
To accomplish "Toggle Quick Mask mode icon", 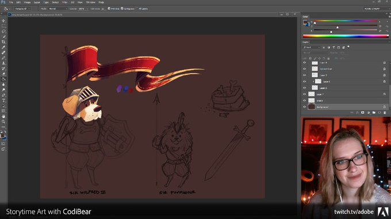I will (3, 144).
